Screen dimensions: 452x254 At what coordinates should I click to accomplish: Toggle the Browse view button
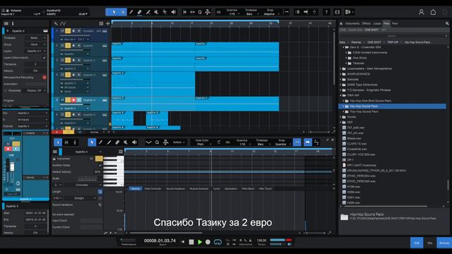click(444, 243)
